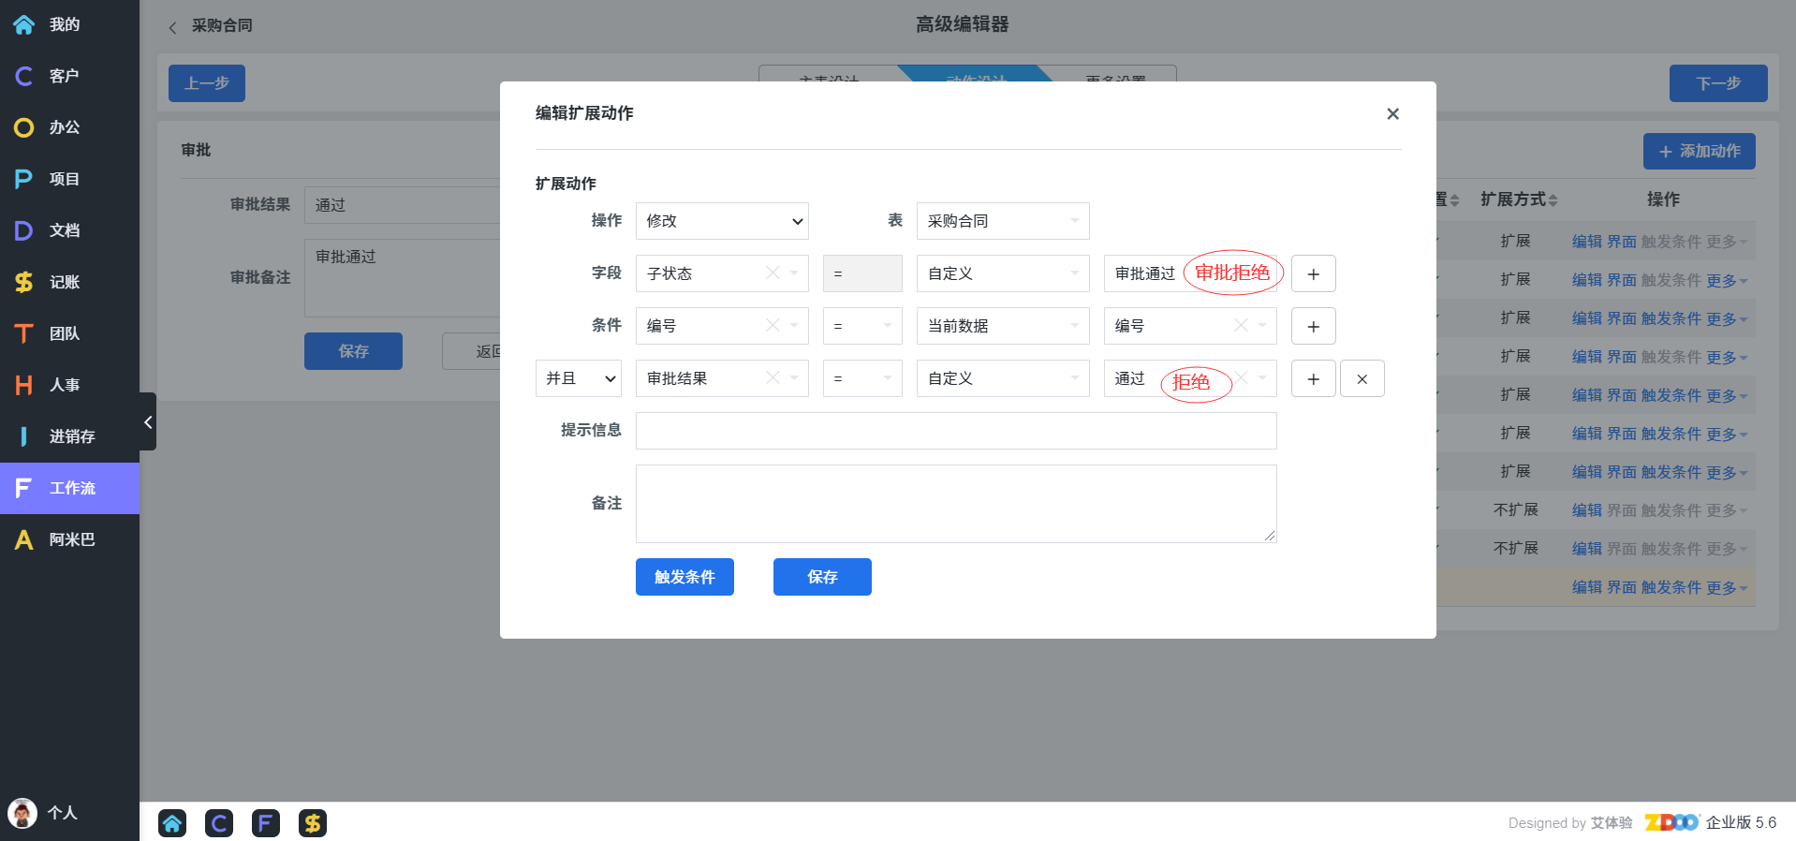Open the 阿米巴 sidebar item
The width and height of the screenshot is (1796, 841).
click(71, 539)
